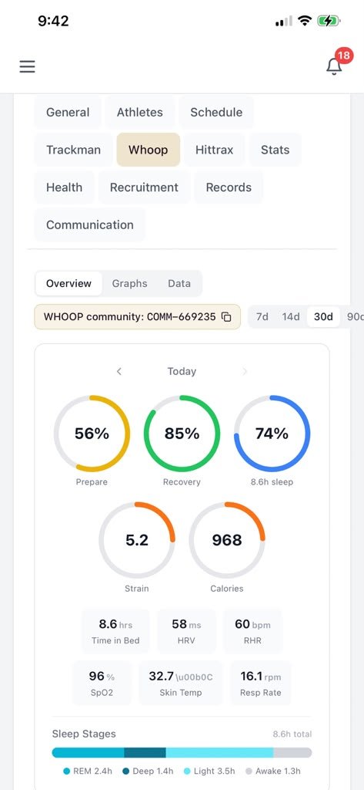Tap the Wi-Fi status icon
The width and height of the screenshot is (364, 790).
304,21
